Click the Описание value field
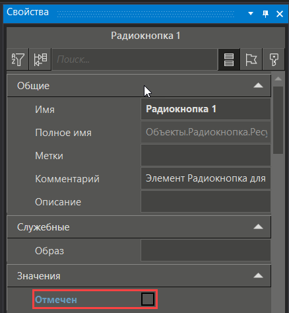The image size is (289, 313). coord(206,201)
